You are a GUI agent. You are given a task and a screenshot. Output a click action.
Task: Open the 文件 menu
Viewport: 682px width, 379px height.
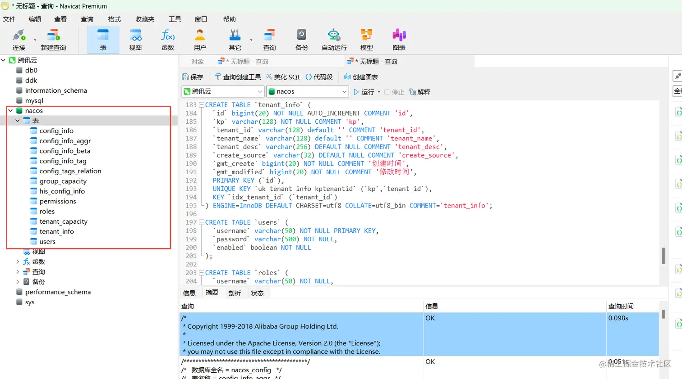pos(9,19)
